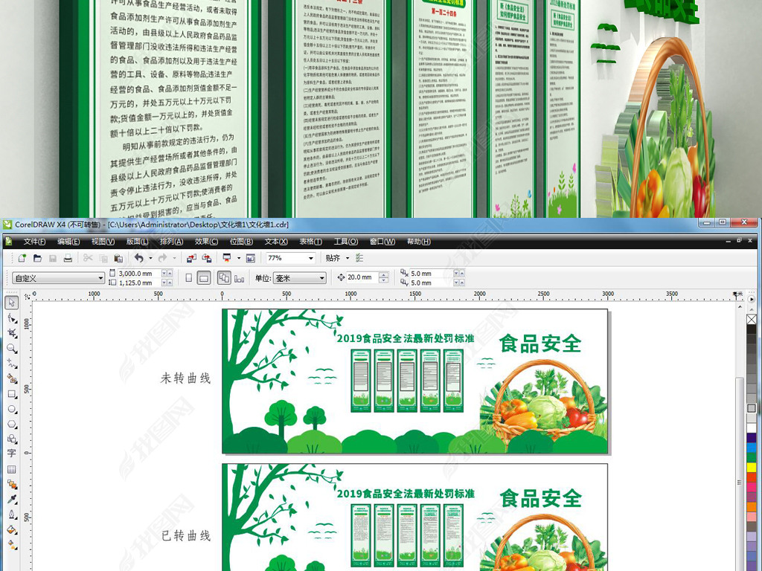Choose the Table tool
The image size is (762, 571).
[11, 469]
